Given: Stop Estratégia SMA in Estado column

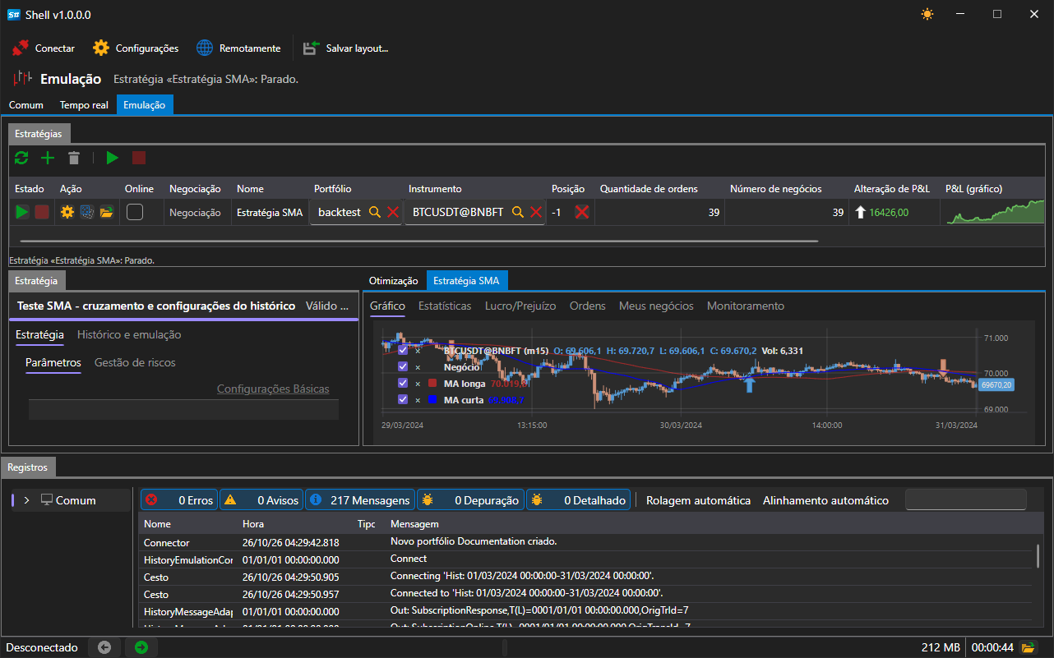Looking at the screenshot, I should coord(42,212).
